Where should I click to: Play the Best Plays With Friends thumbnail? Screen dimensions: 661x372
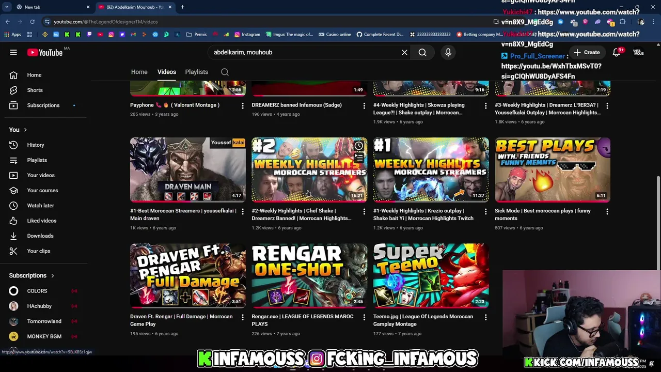[x=553, y=169]
